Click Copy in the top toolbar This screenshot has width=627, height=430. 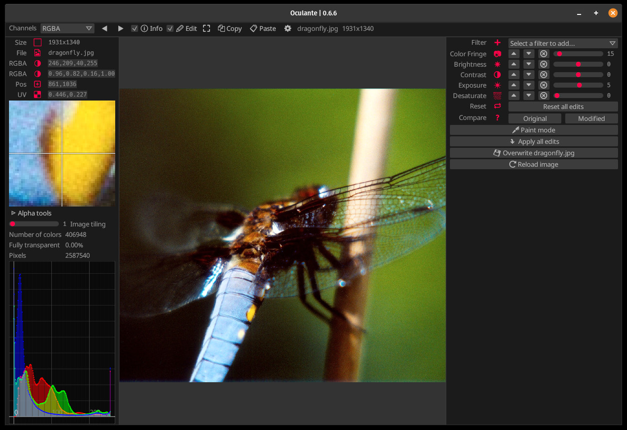(x=229, y=28)
